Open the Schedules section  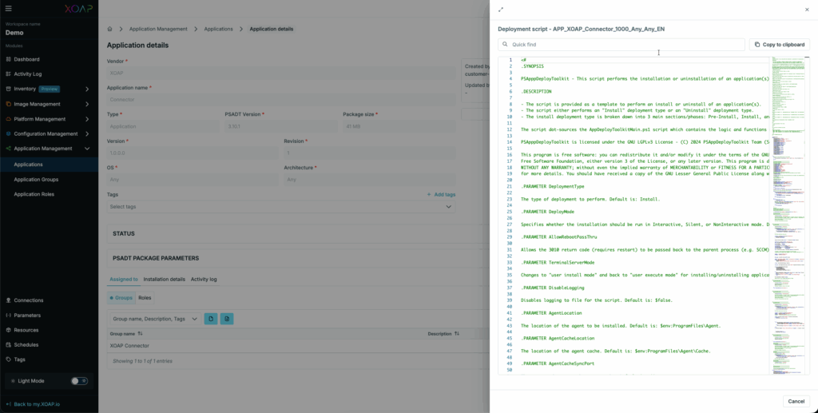tap(26, 344)
